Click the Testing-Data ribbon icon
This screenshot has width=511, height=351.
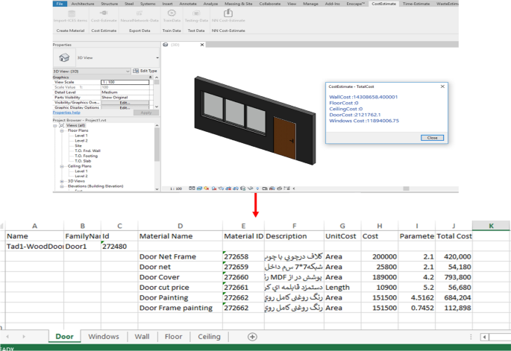coord(196,13)
